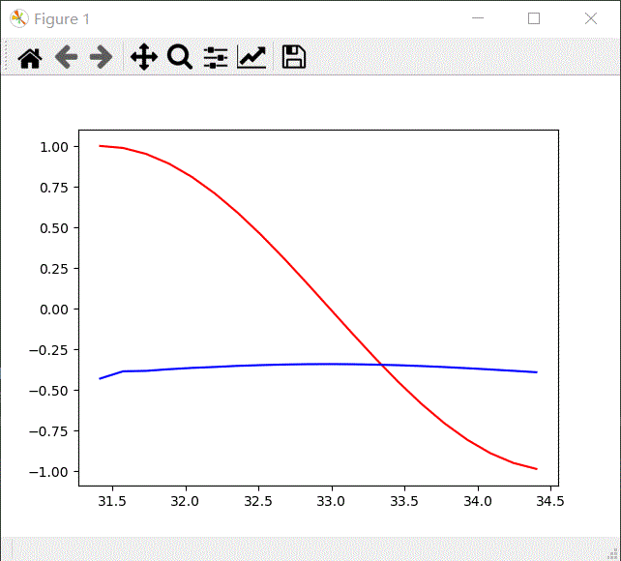Image resolution: width=621 pixels, height=561 pixels.
Task: Go forward to next view
Action: [101, 57]
